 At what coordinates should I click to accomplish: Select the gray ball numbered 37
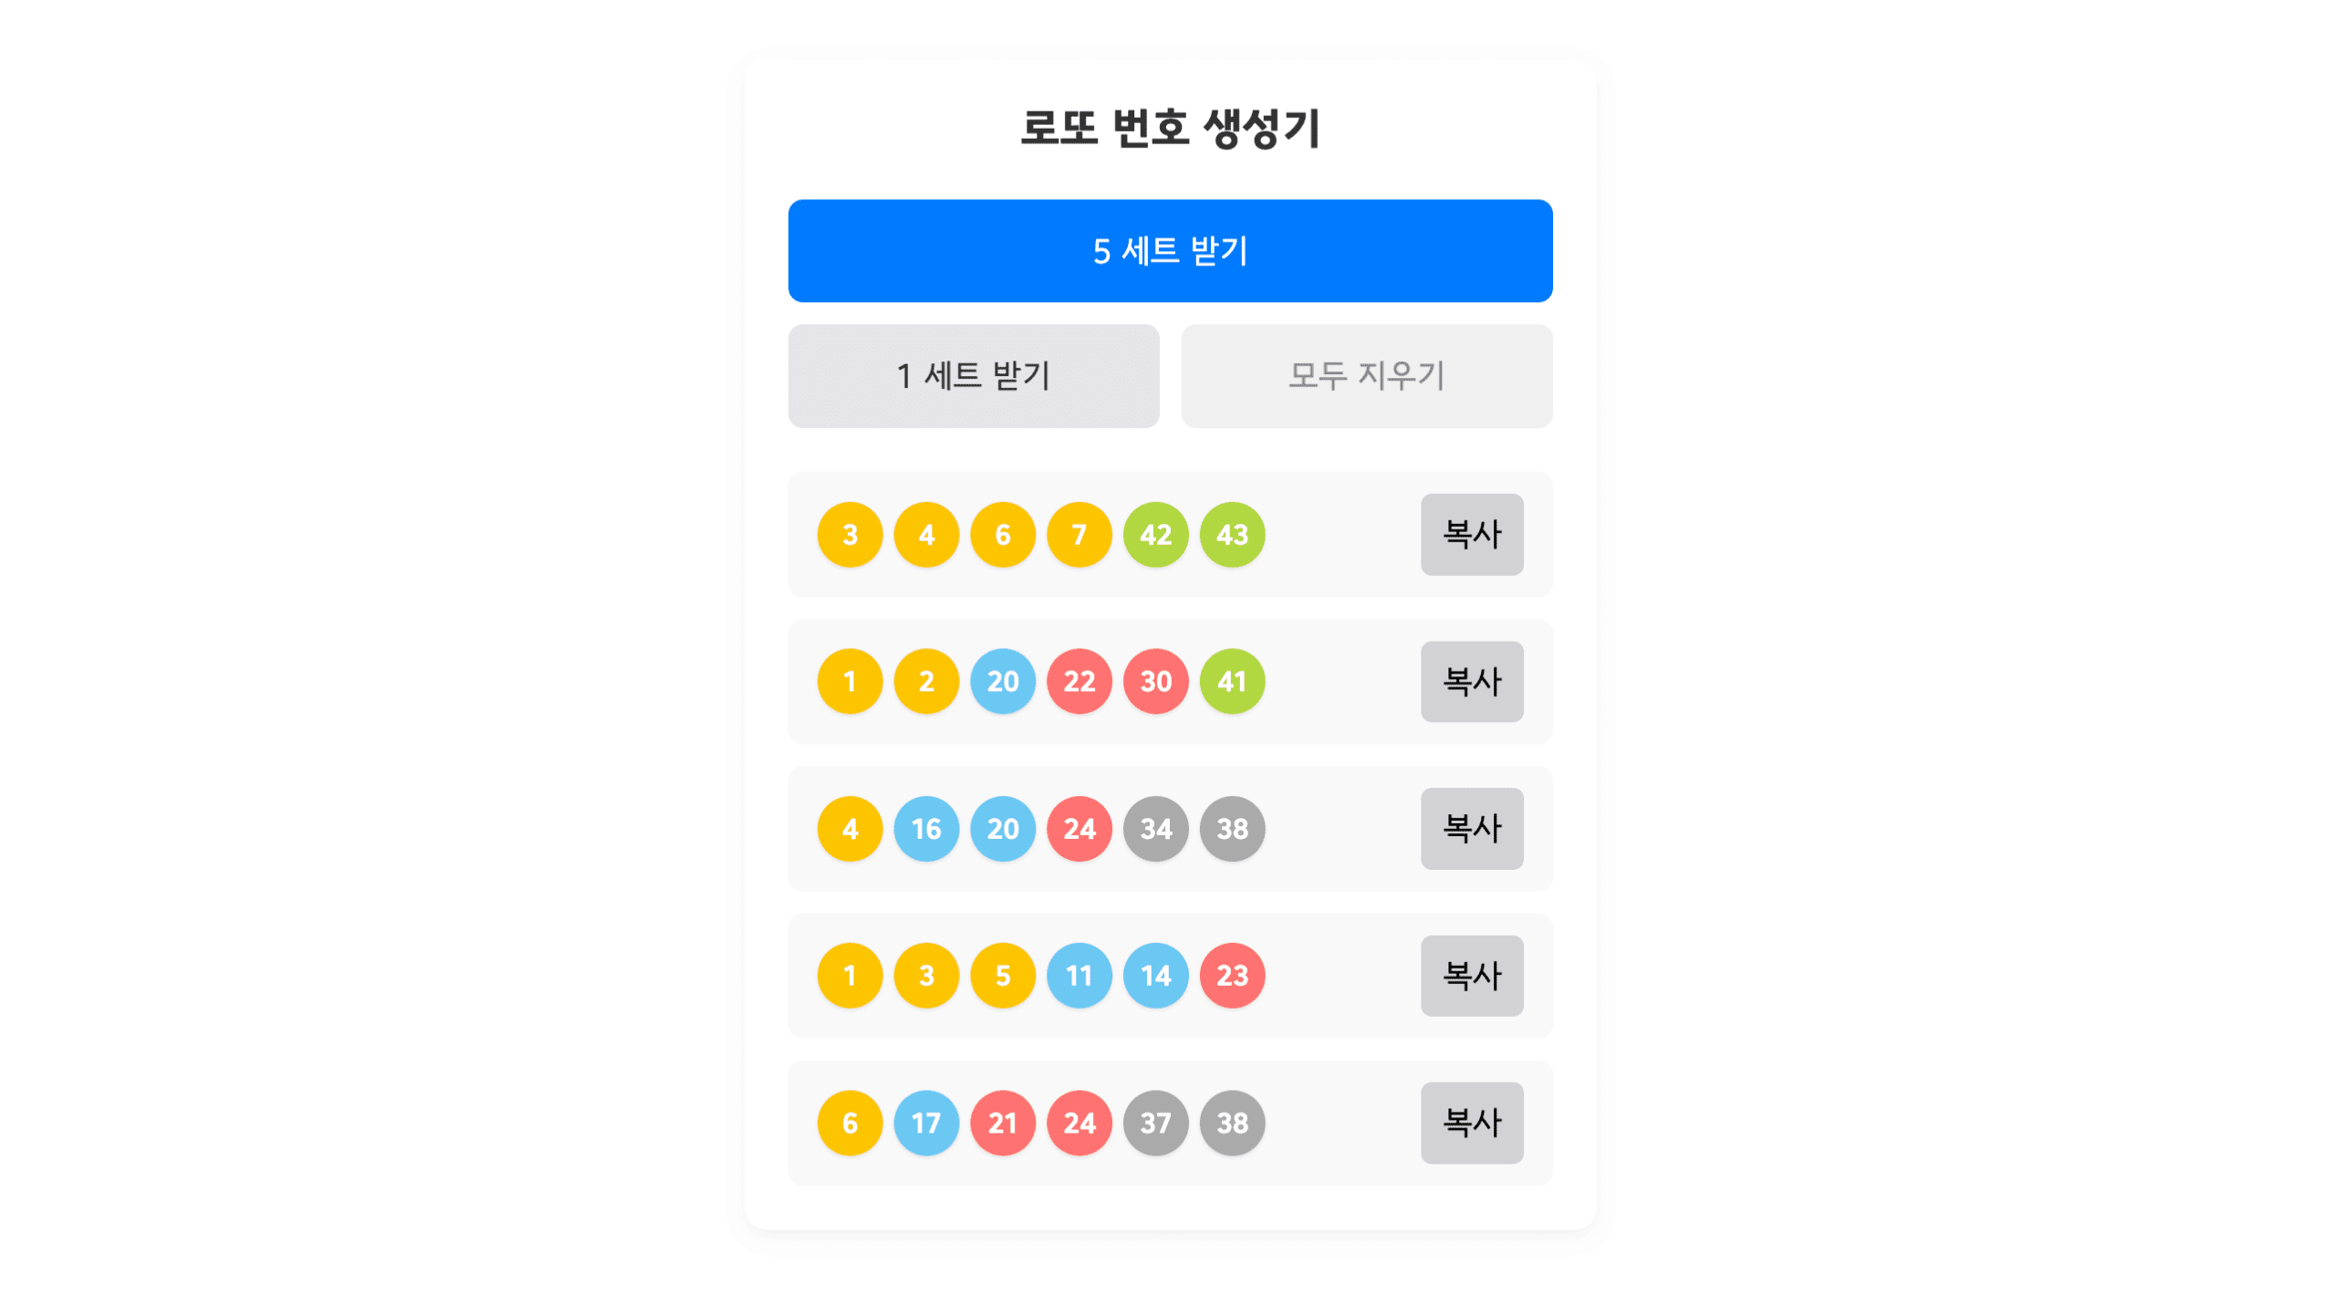(x=1155, y=1124)
